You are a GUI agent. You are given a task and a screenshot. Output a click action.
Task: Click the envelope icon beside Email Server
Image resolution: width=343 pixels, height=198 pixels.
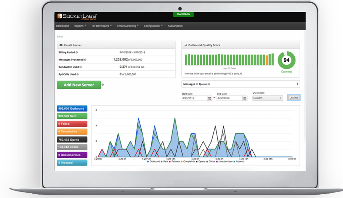pos(61,45)
